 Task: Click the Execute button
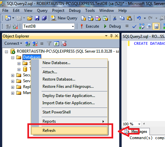pos(90,26)
